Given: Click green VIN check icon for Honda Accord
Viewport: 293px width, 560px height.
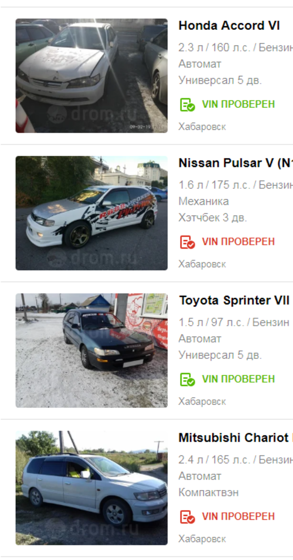Looking at the screenshot, I should tap(187, 104).
